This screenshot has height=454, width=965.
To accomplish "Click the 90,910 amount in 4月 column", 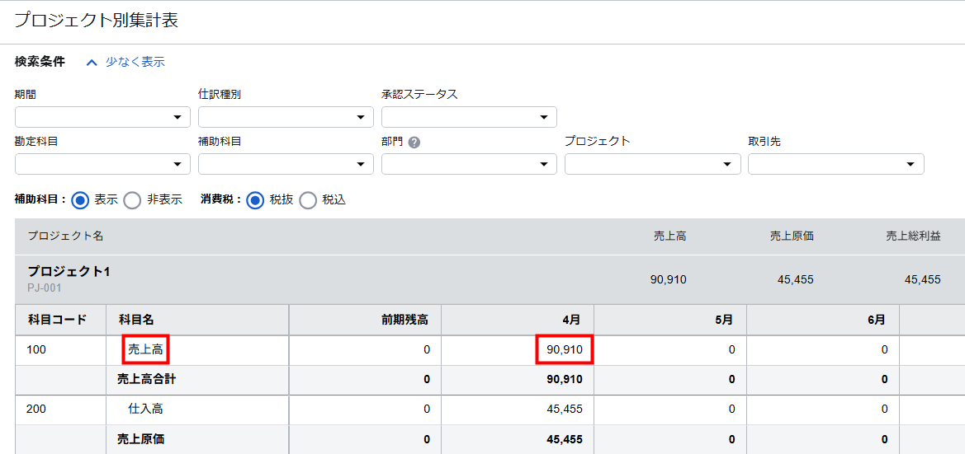I will (x=565, y=349).
